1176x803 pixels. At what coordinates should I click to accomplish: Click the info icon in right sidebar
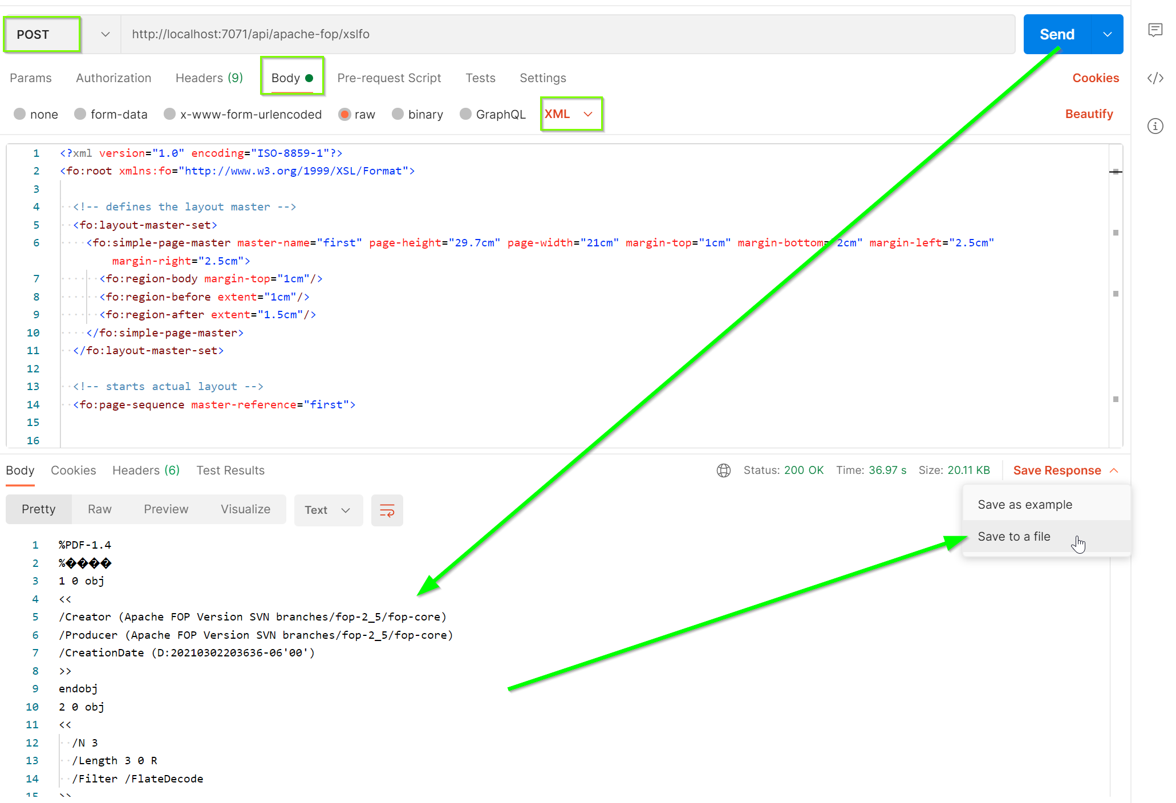[x=1155, y=126]
